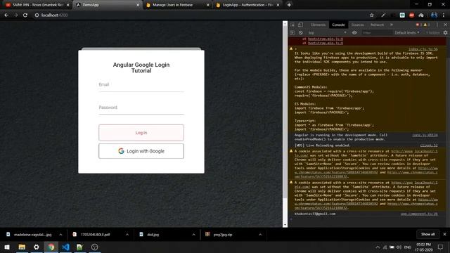Click the first bootstrap.min.js link in the red error entry

326,39
